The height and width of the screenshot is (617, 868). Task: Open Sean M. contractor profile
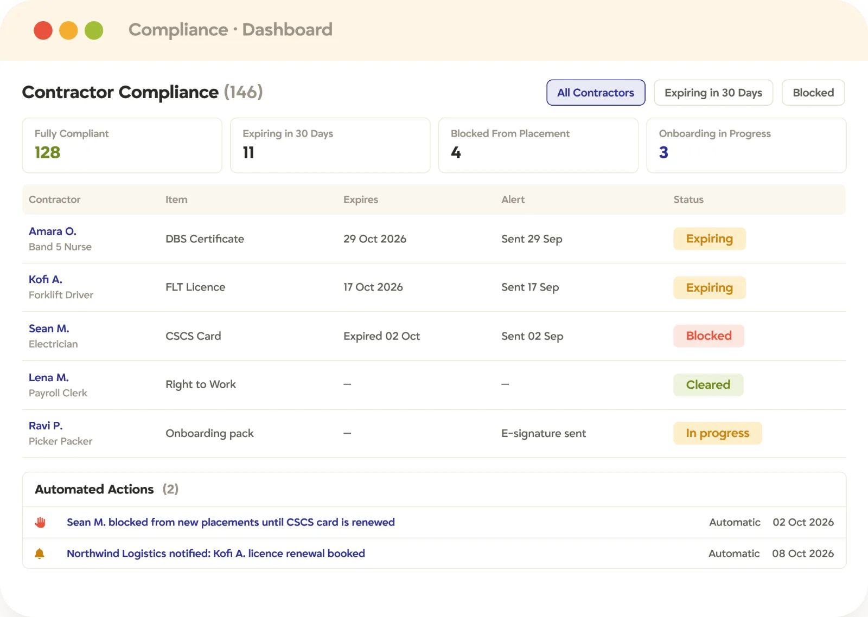point(49,329)
